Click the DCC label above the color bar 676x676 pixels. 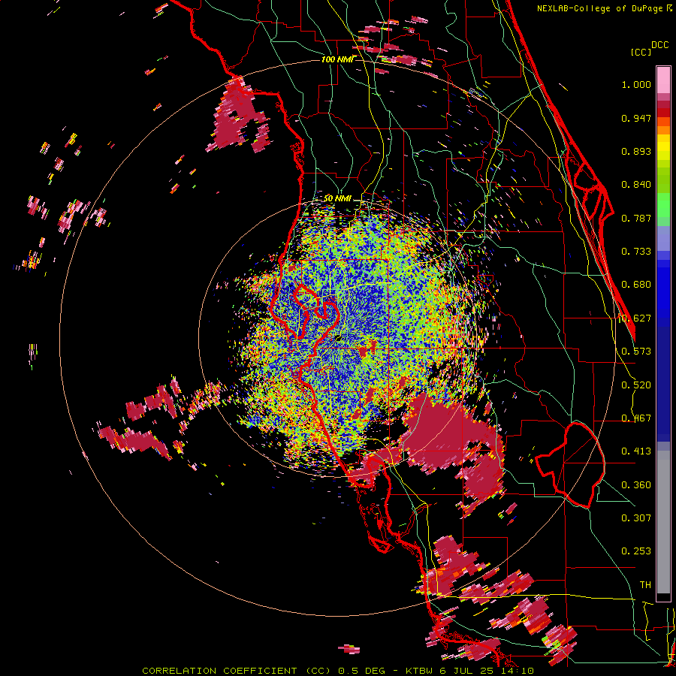[x=659, y=45]
